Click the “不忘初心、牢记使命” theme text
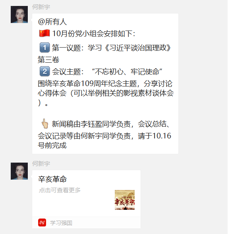 pos(127,72)
